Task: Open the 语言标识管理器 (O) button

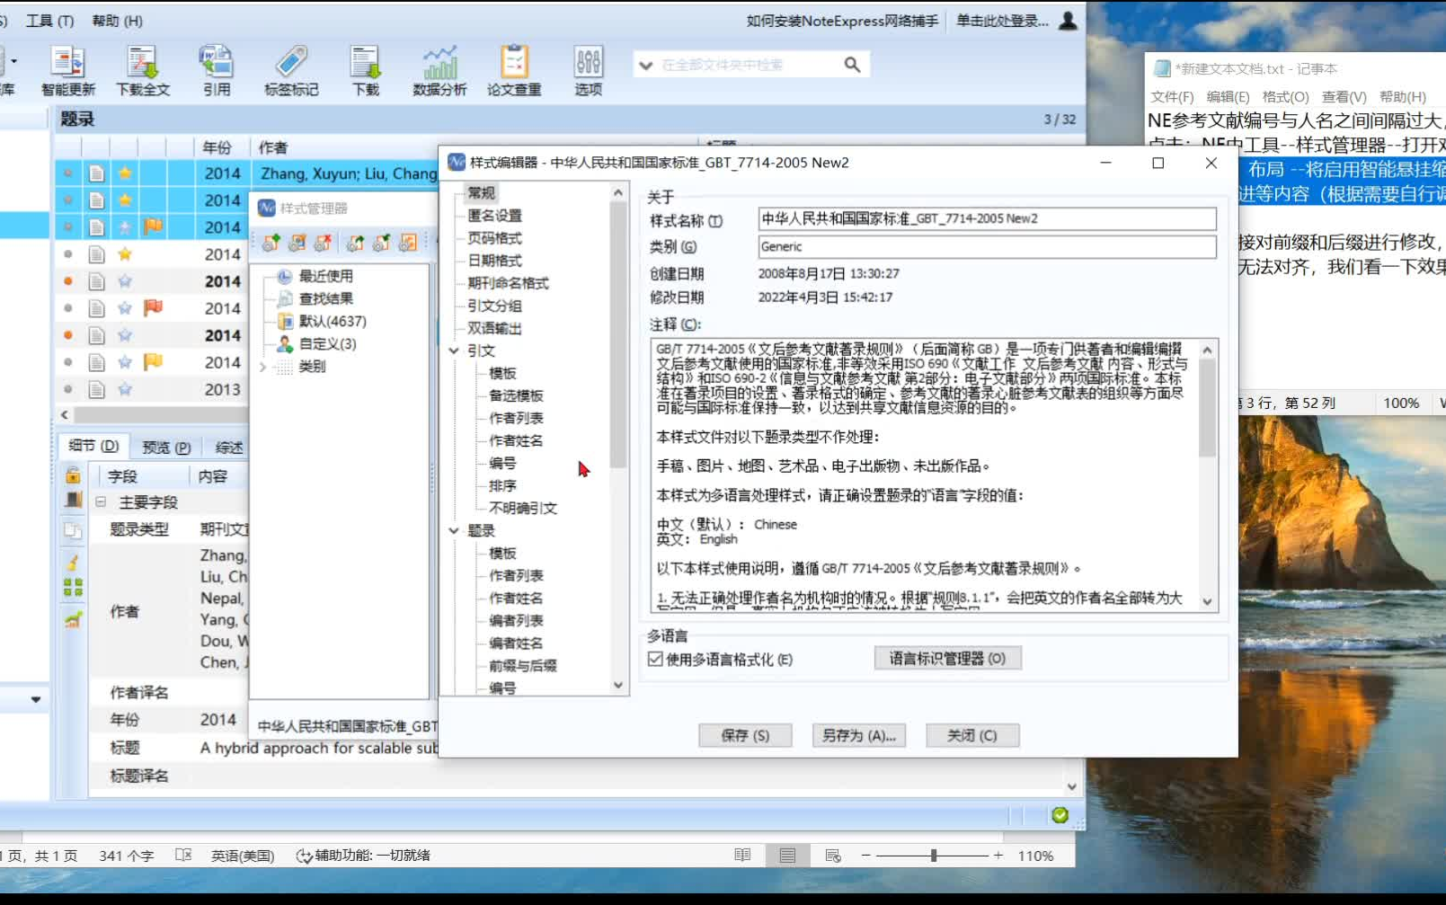Action: (x=947, y=658)
